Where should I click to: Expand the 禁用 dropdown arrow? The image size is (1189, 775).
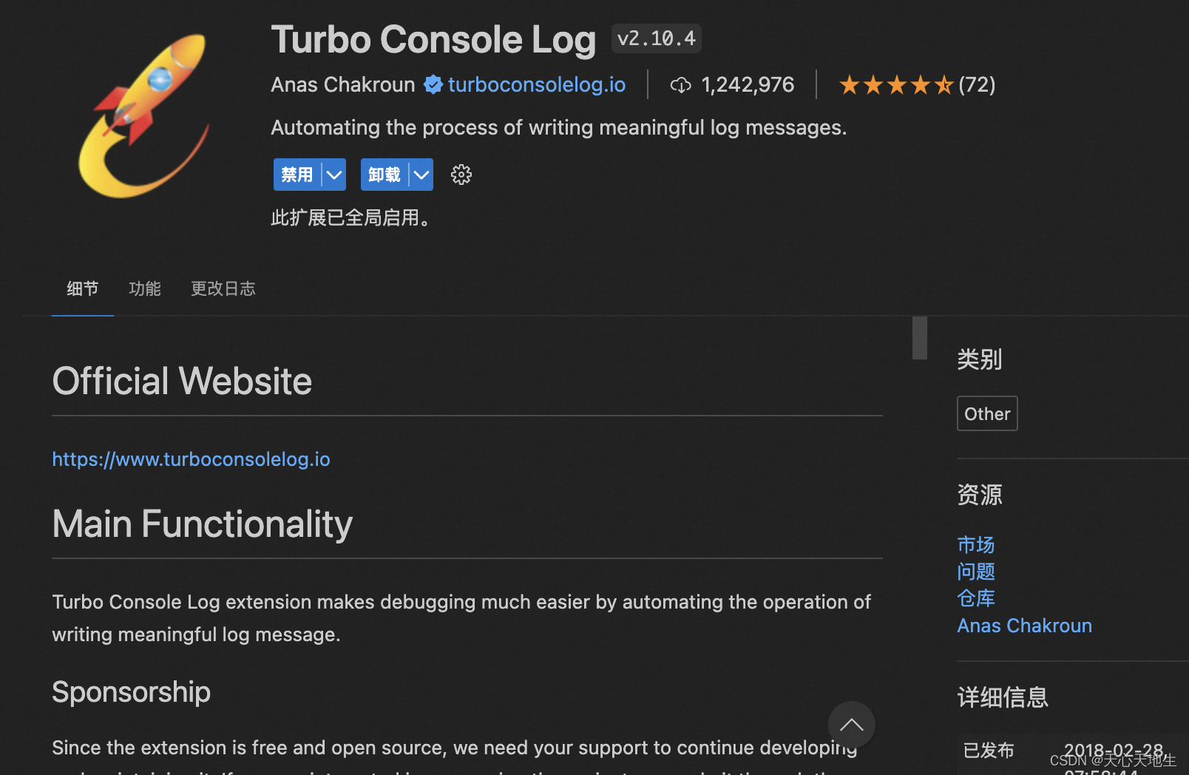334,175
